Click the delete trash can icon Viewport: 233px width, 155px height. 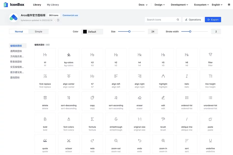pyautogui.click(x=45, y=98)
